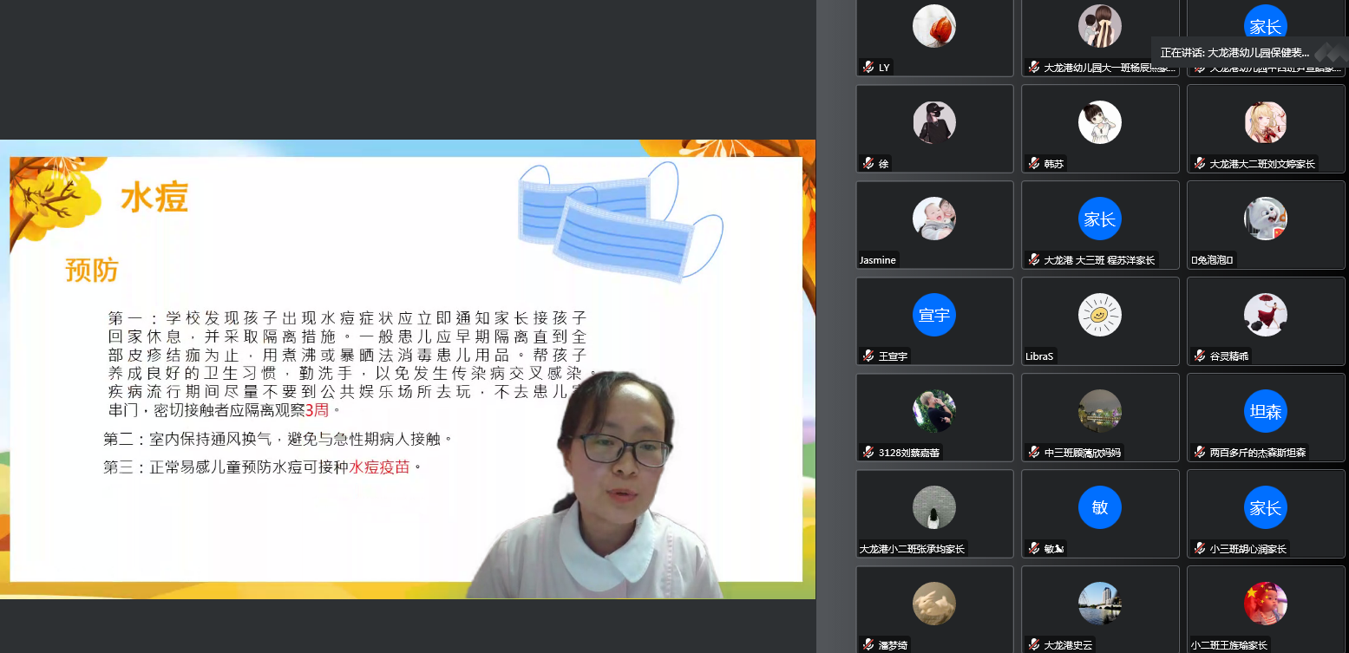Click muted mic icon of 大龙港幼儿园大一班 participant
1349x653 pixels.
coord(1034,67)
